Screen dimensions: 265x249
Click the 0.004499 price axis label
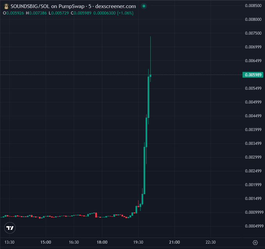253,116
